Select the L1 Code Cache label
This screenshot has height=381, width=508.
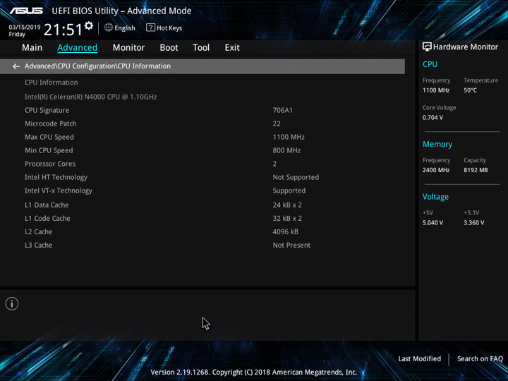47,218
